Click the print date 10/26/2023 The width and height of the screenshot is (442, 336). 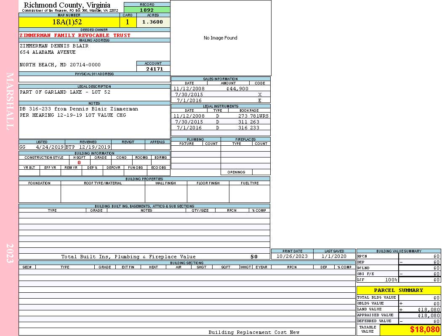(292, 256)
